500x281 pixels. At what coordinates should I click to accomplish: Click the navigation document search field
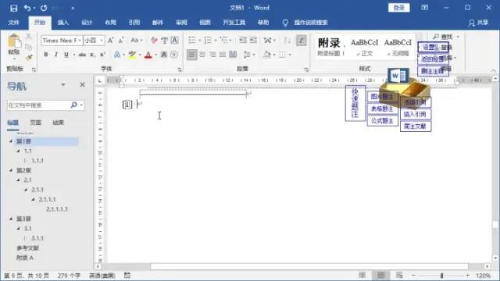[x=38, y=105]
